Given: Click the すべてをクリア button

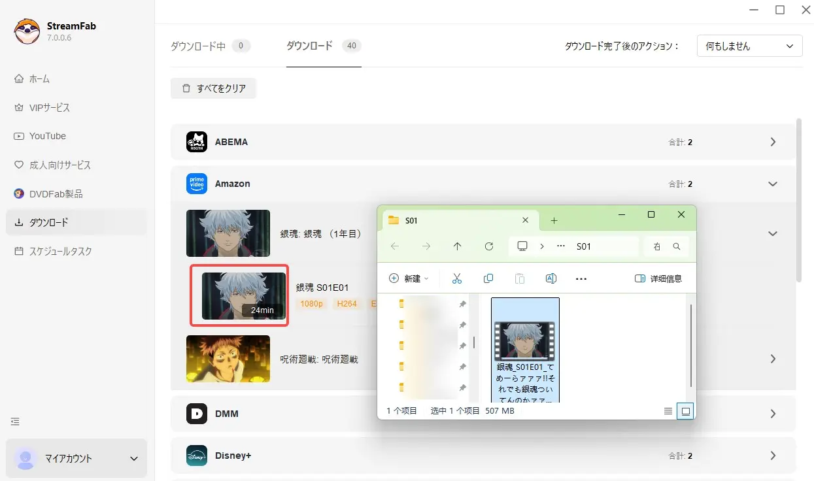Looking at the screenshot, I should (x=213, y=88).
